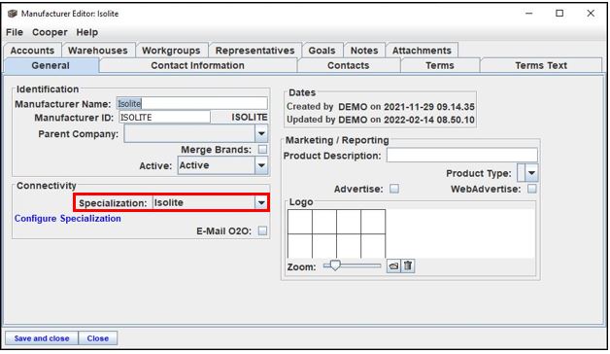Click into the Manufacturer ID field
The width and height of the screenshot is (610, 354).
164,118
